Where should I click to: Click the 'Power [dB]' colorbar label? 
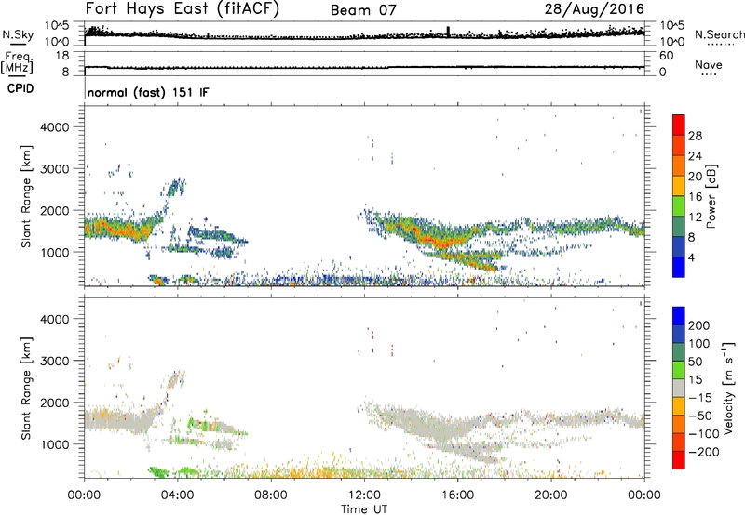coord(711,196)
